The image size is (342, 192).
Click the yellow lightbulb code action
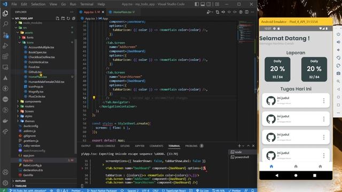pos(94,98)
